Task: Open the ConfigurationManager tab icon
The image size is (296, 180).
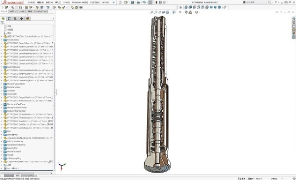Action: [15, 19]
